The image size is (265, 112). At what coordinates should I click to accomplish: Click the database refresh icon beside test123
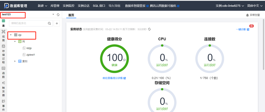click(x=58, y=15)
